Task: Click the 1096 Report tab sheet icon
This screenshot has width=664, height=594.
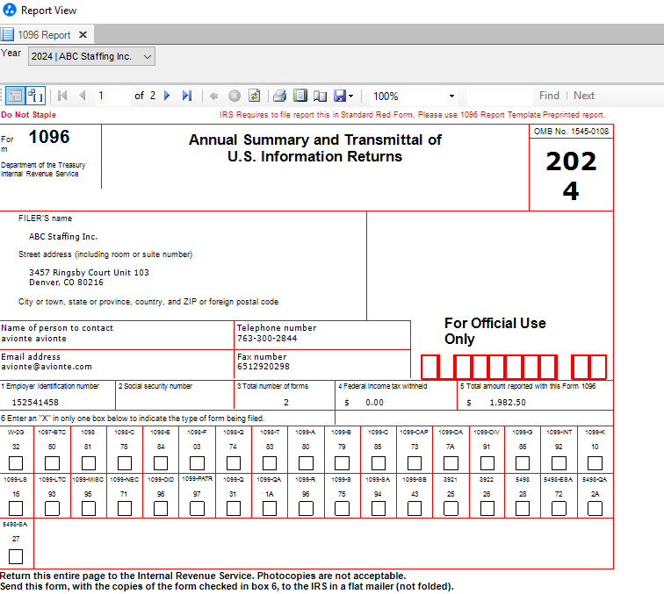Action: 7,34
